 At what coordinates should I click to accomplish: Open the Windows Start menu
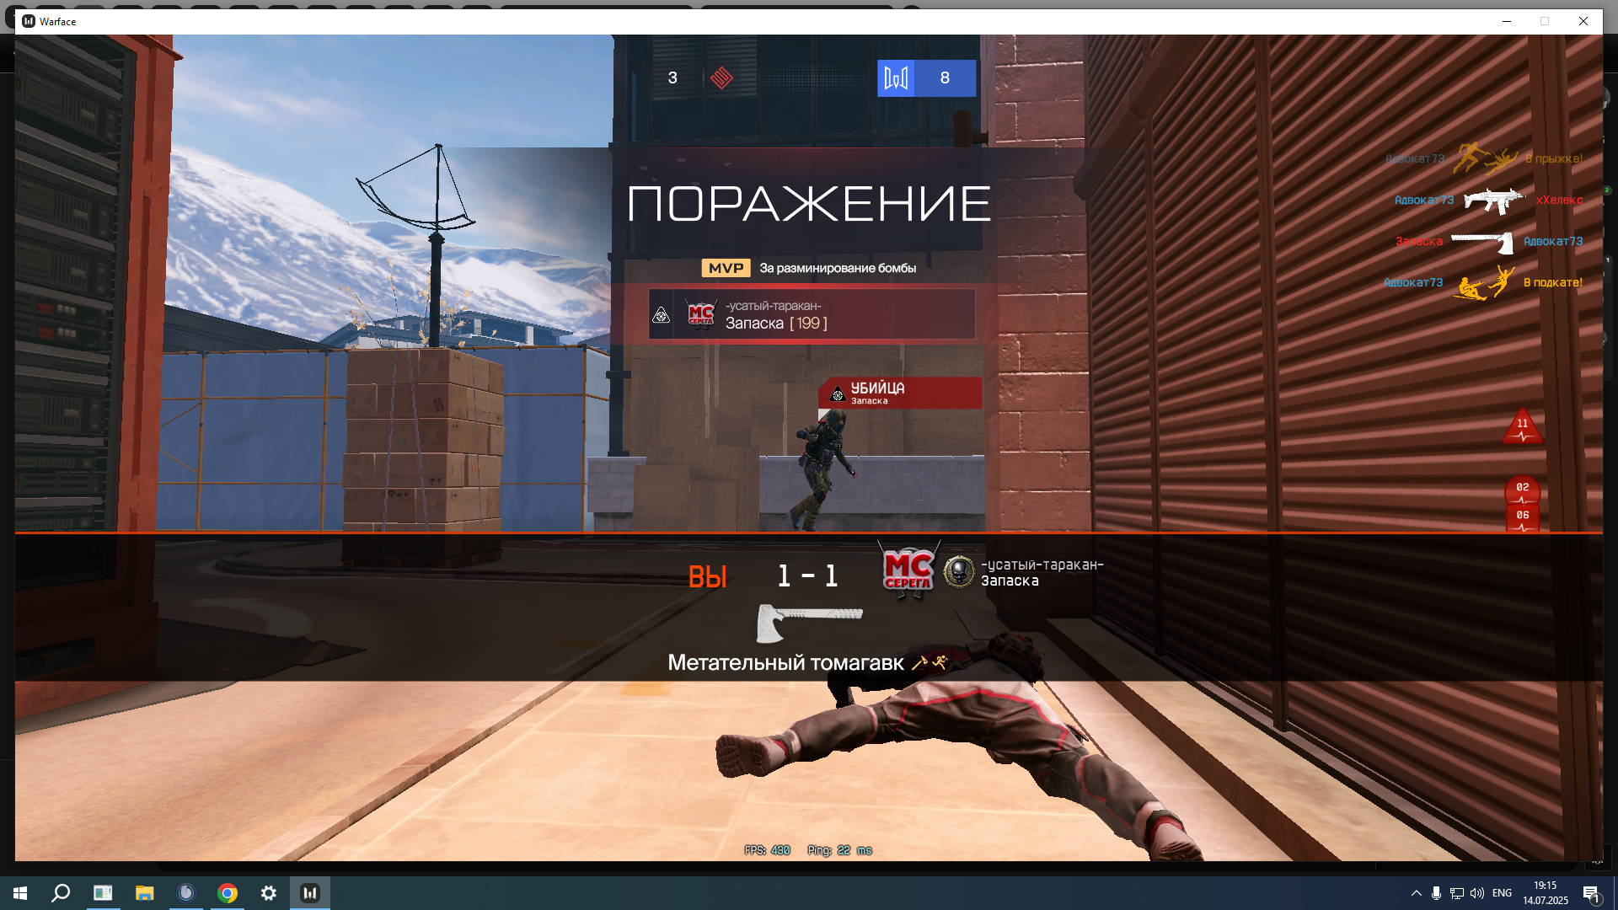coord(20,893)
